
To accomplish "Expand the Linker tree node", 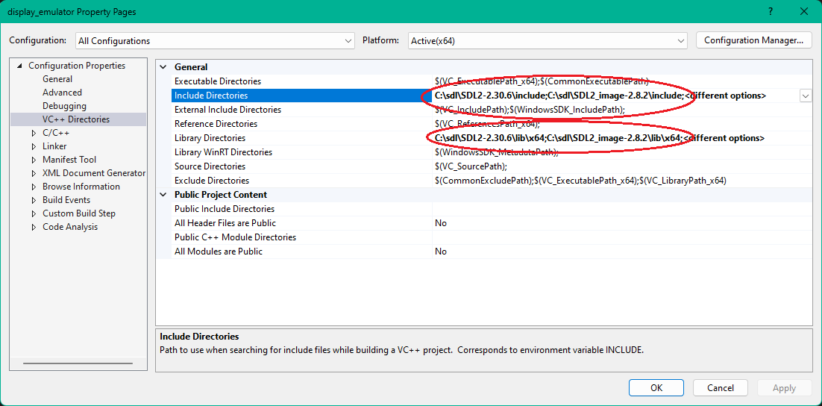I will (34, 146).
